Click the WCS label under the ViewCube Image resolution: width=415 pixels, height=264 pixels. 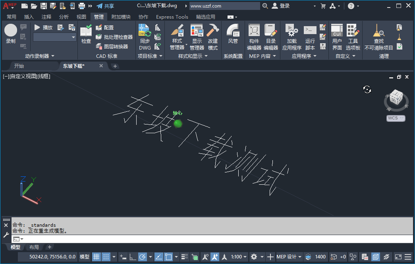click(x=395, y=118)
